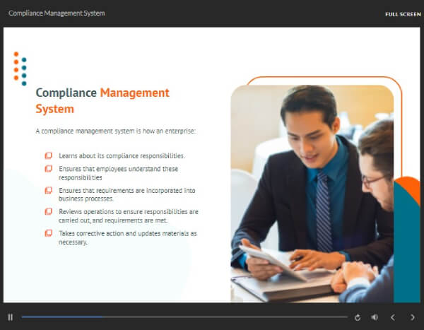Click the orange and teal dots decoration
This screenshot has width=424, height=330.
tap(20, 66)
